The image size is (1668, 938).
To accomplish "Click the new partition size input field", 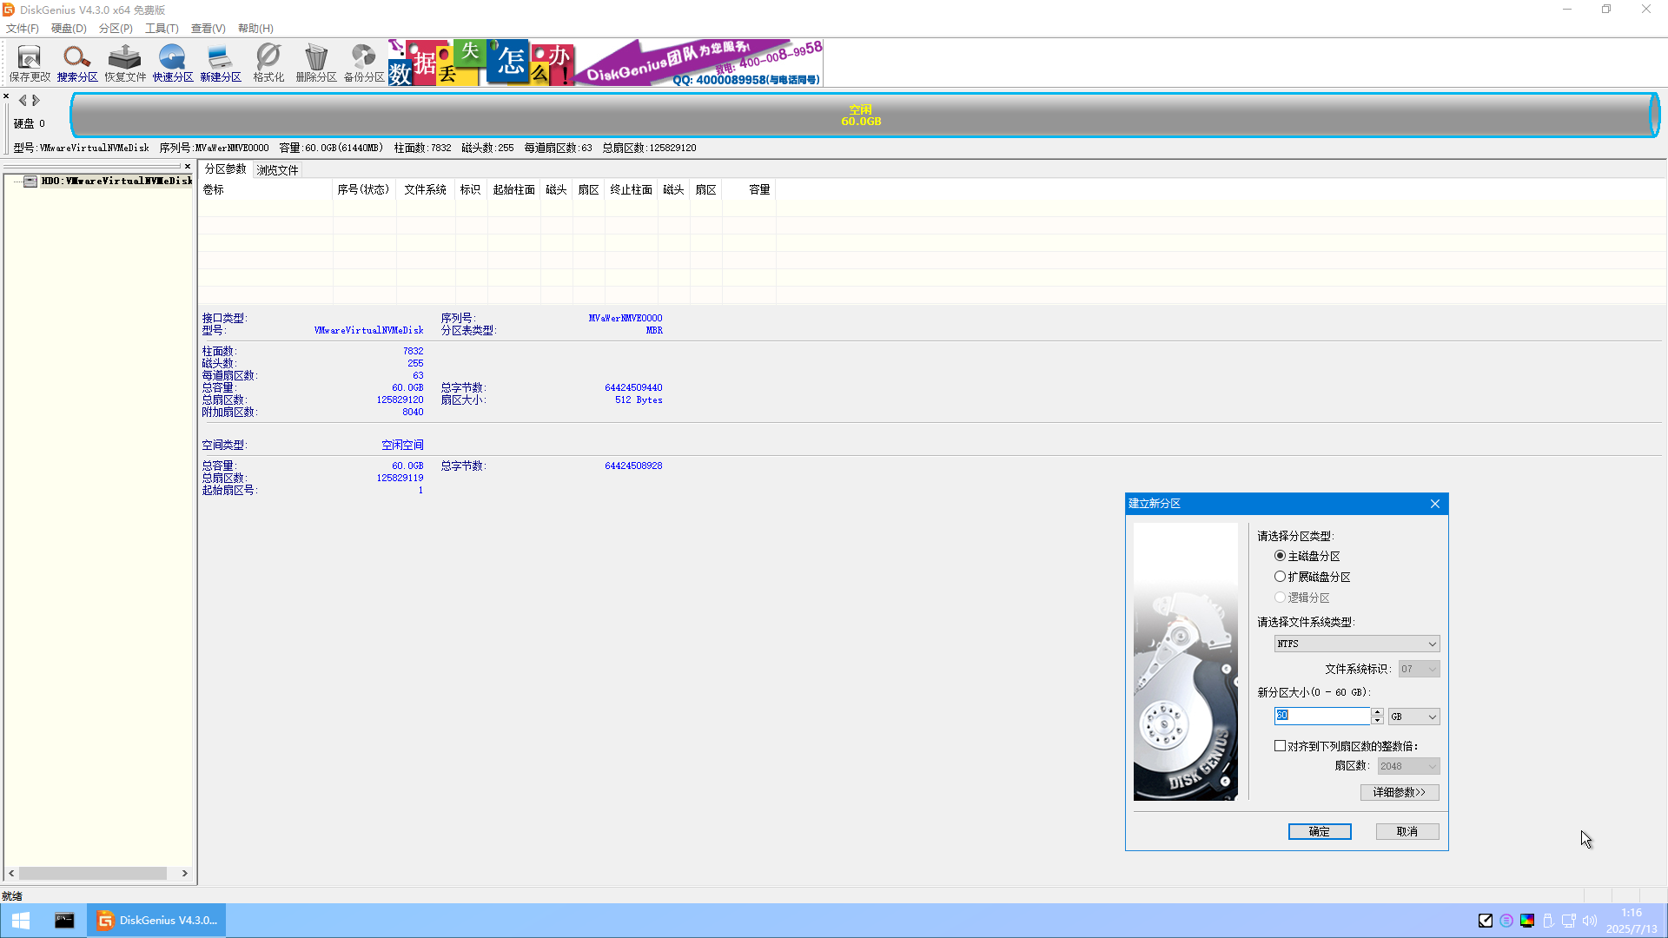I will point(1322,716).
